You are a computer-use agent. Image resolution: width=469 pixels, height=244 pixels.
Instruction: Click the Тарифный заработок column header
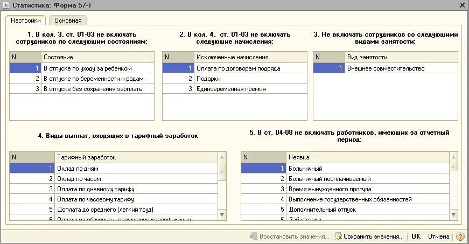(136, 157)
